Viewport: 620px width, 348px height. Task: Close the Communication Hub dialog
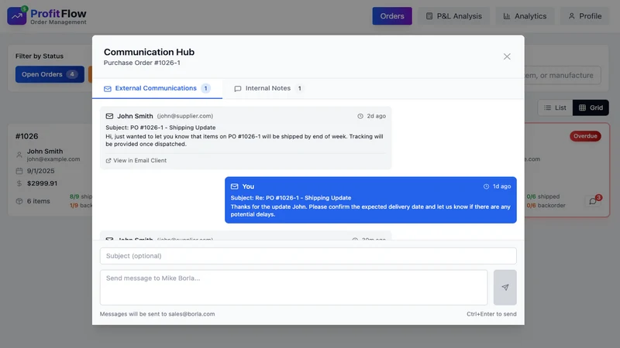coord(507,56)
